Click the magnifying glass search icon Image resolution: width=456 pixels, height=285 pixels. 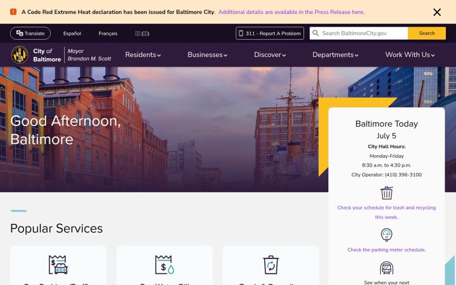(x=315, y=33)
